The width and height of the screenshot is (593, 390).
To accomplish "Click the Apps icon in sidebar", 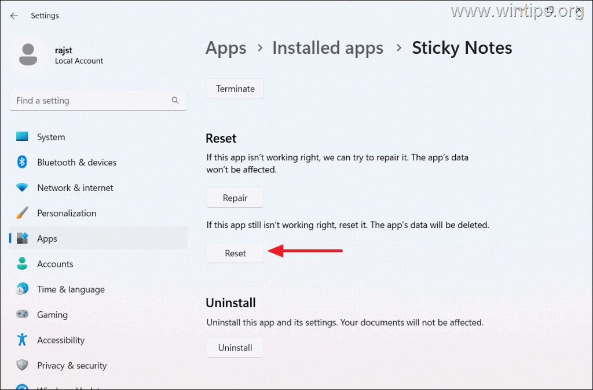I will point(22,238).
